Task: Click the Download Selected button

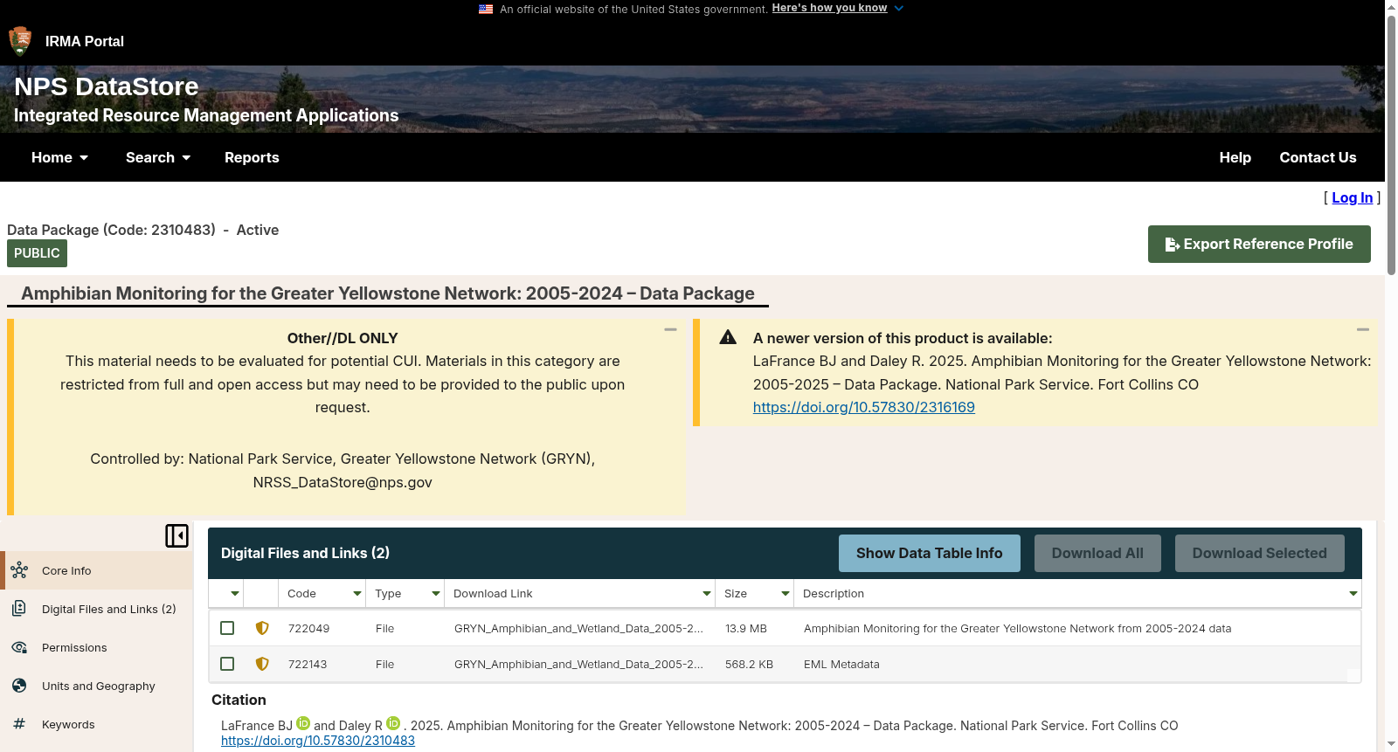Action: (x=1260, y=553)
